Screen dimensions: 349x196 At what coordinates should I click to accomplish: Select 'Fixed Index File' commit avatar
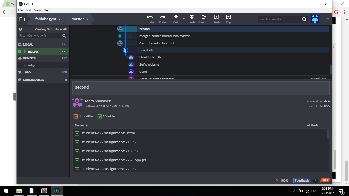coord(131,57)
